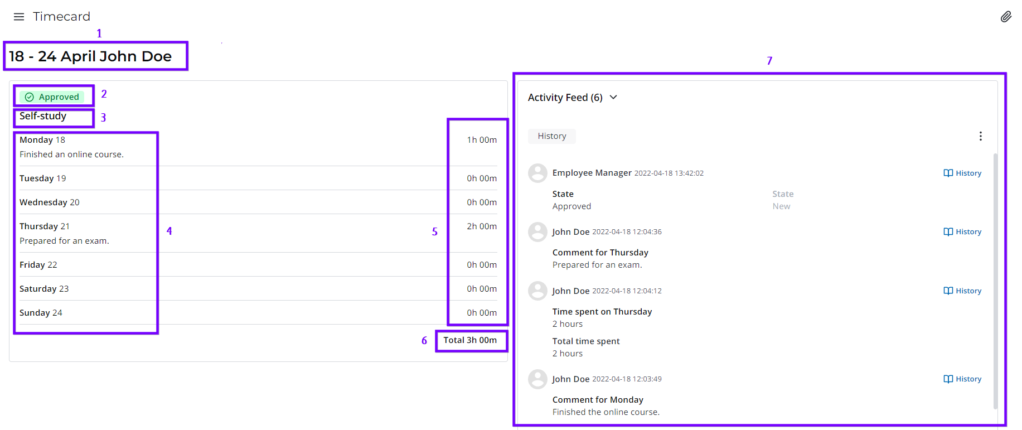Collapse the Activity Feed chevron
The height and width of the screenshot is (430, 1022).
(x=613, y=98)
